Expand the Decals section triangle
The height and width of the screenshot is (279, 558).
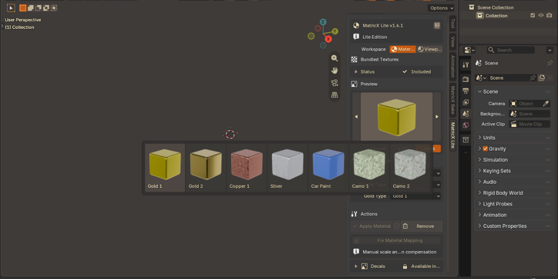356,266
